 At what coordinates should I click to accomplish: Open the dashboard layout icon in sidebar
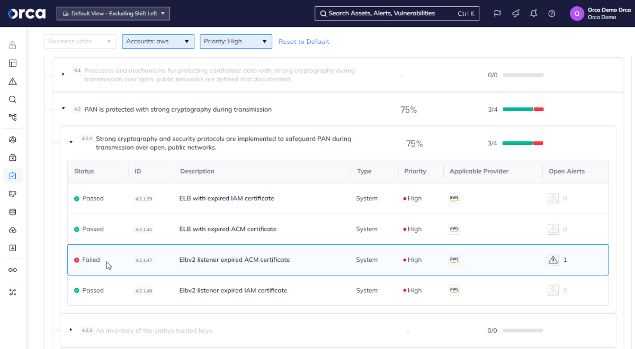[13, 63]
